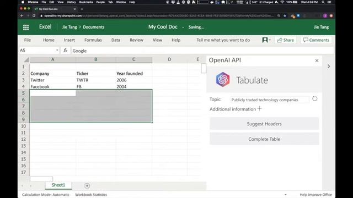
Task: Open the Formulas ribbon tab
Action: [x=93, y=40]
